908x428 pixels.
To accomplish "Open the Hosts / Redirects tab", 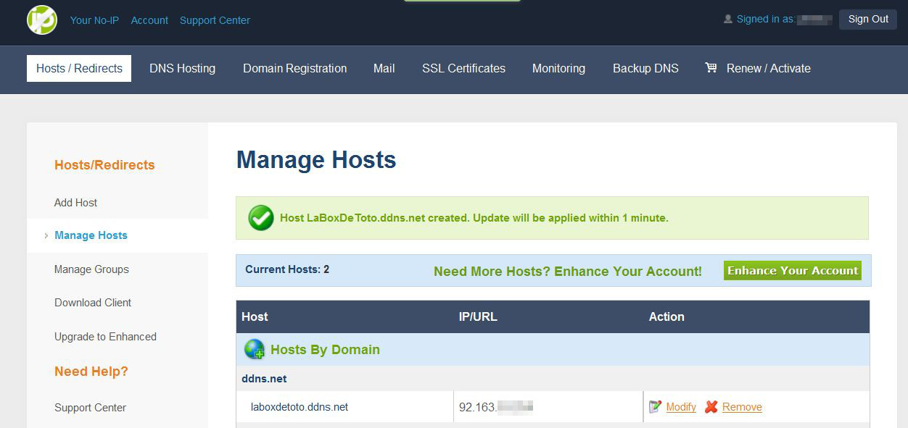I will [x=79, y=68].
